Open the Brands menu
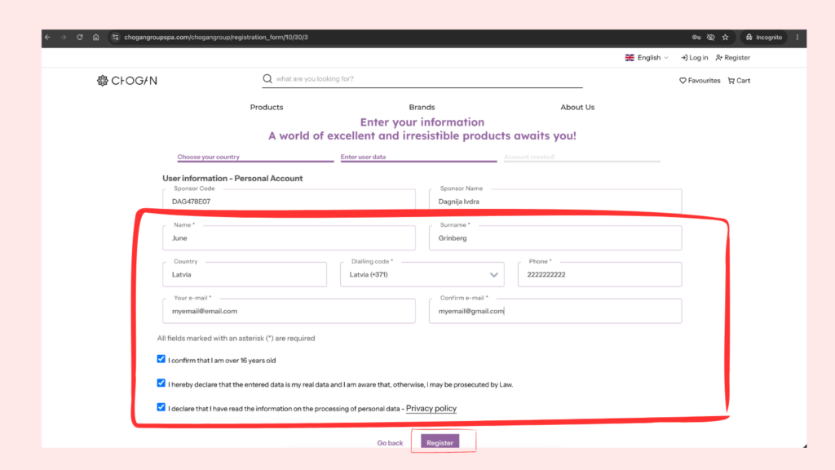835x470 pixels. (x=422, y=107)
